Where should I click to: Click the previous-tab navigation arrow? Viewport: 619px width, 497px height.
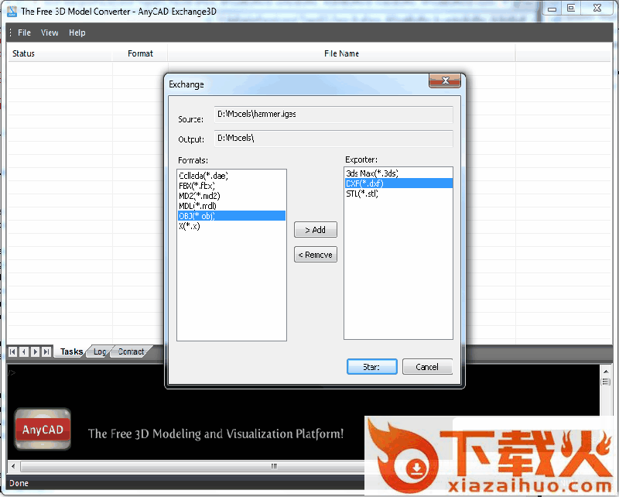point(24,351)
